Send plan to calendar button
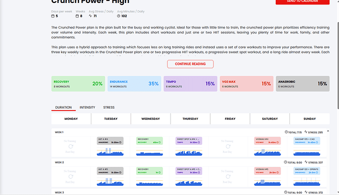 tap(303, 2)
